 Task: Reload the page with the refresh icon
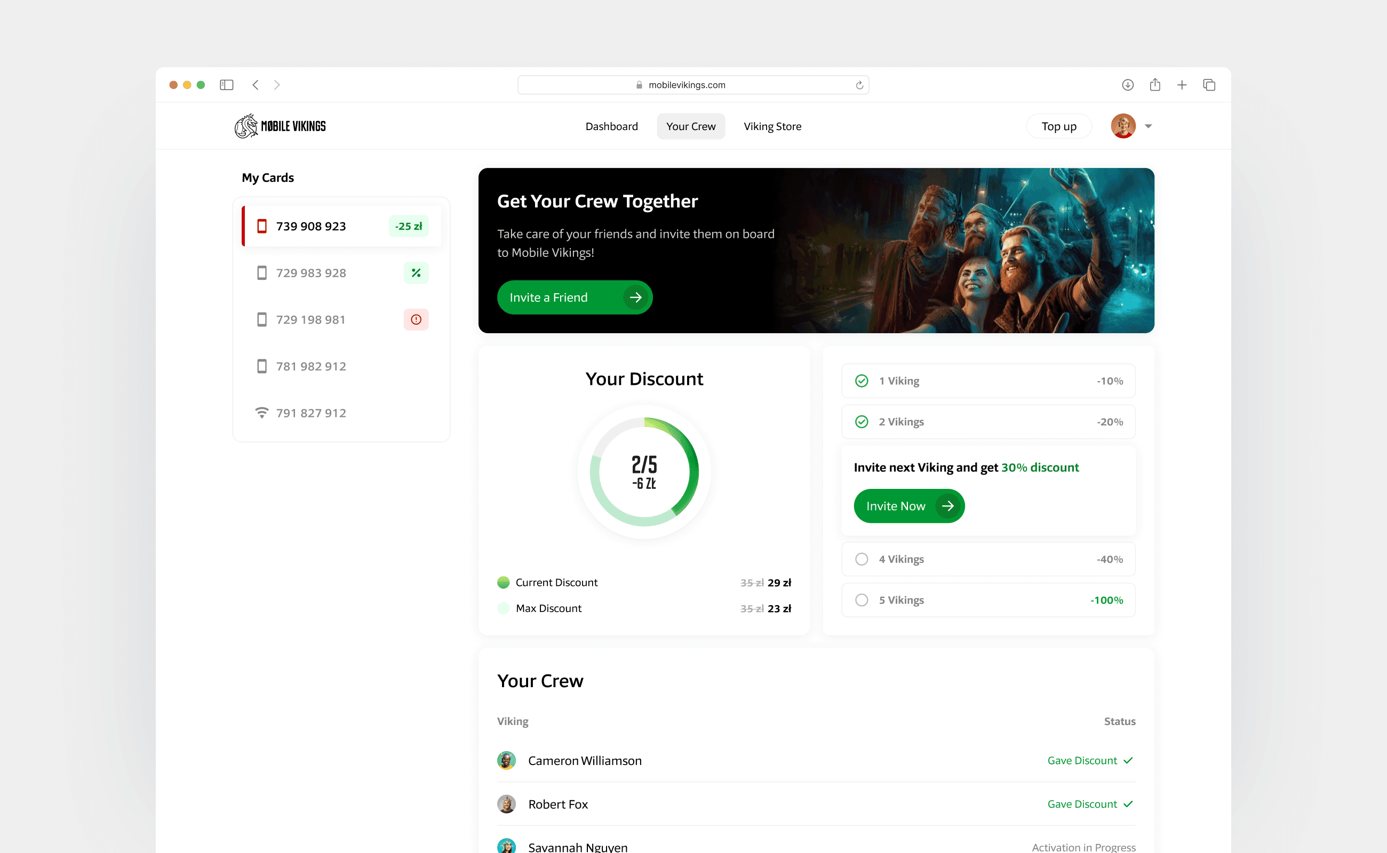859,85
